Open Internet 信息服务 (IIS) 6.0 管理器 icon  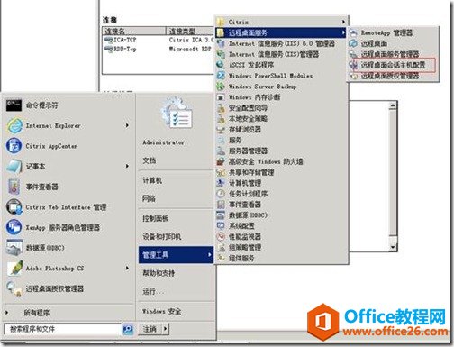coord(221,43)
